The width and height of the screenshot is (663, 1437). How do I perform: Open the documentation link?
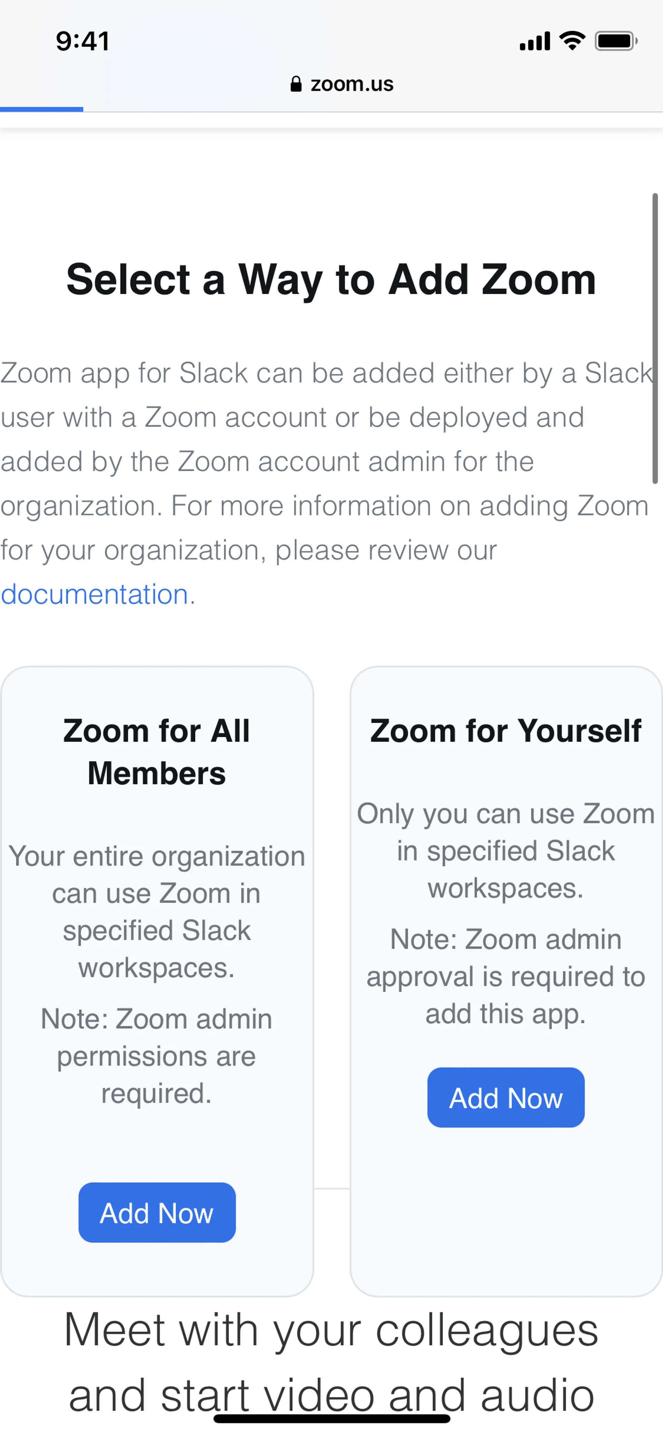pos(95,594)
